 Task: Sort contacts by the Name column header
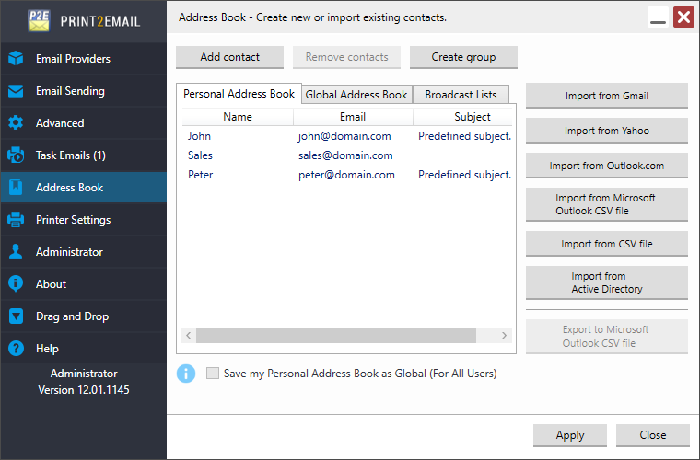click(x=238, y=117)
